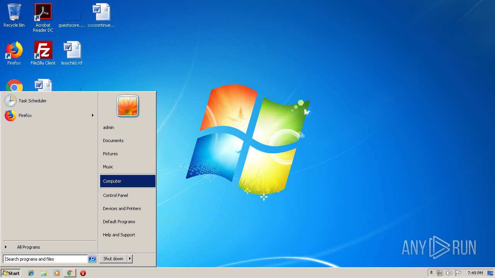Open Help and Support

[128, 235]
